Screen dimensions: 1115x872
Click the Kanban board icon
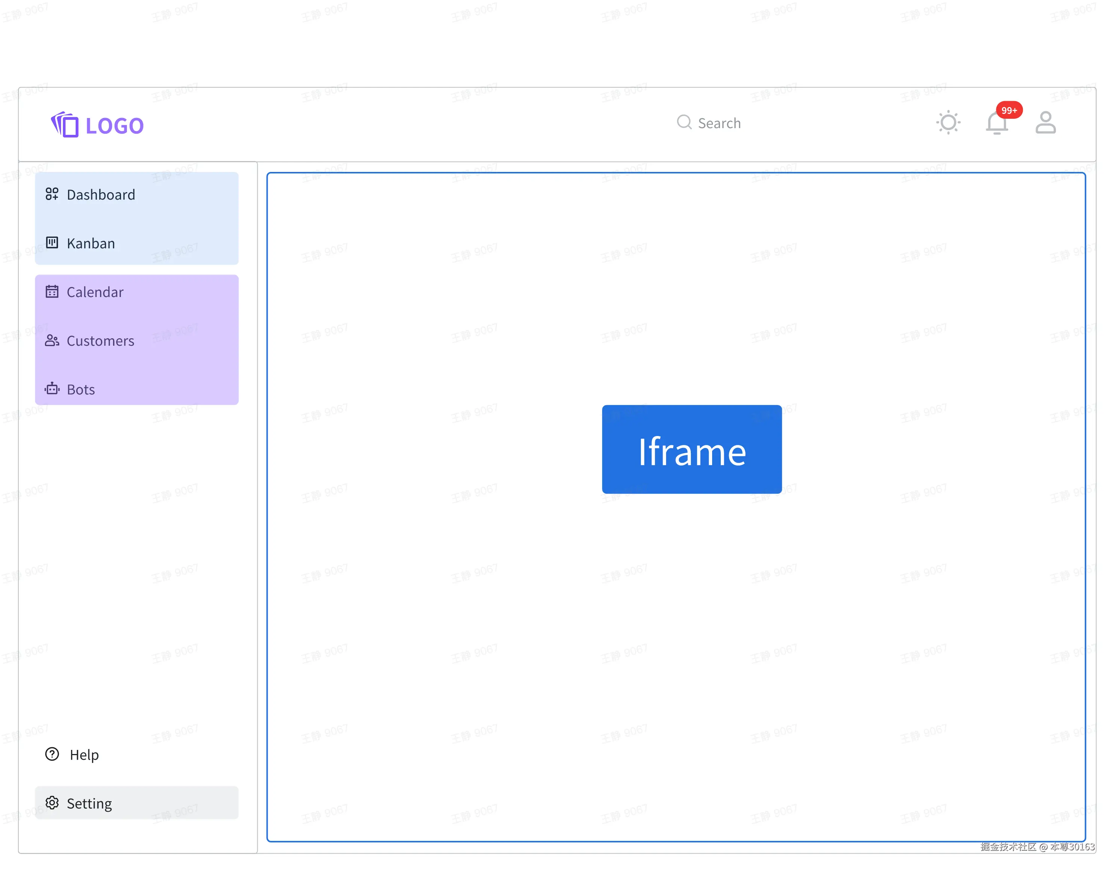point(52,243)
